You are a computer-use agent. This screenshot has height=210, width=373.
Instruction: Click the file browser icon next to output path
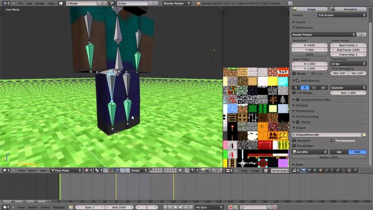pos(364,135)
